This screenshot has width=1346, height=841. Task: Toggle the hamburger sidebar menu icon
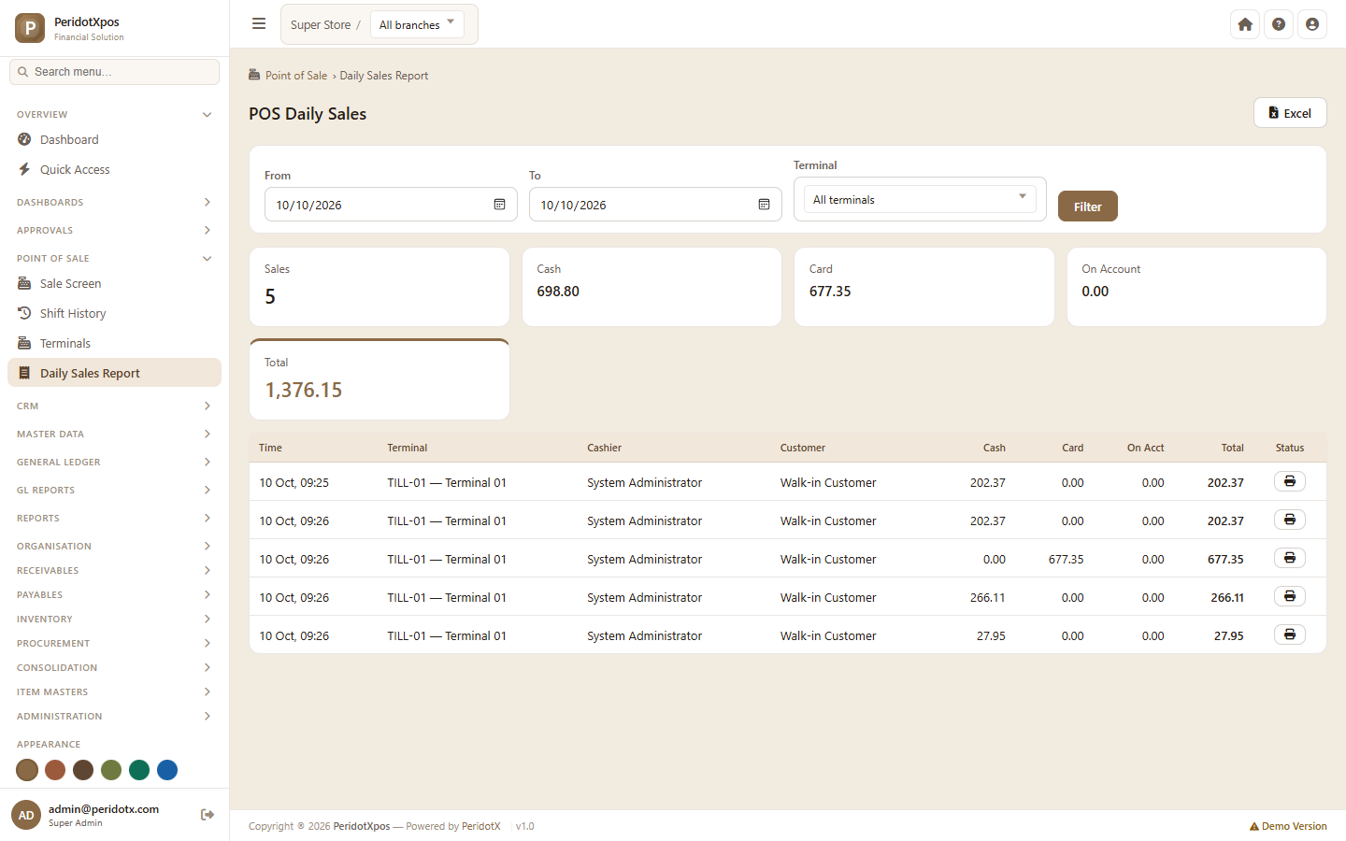(x=259, y=24)
